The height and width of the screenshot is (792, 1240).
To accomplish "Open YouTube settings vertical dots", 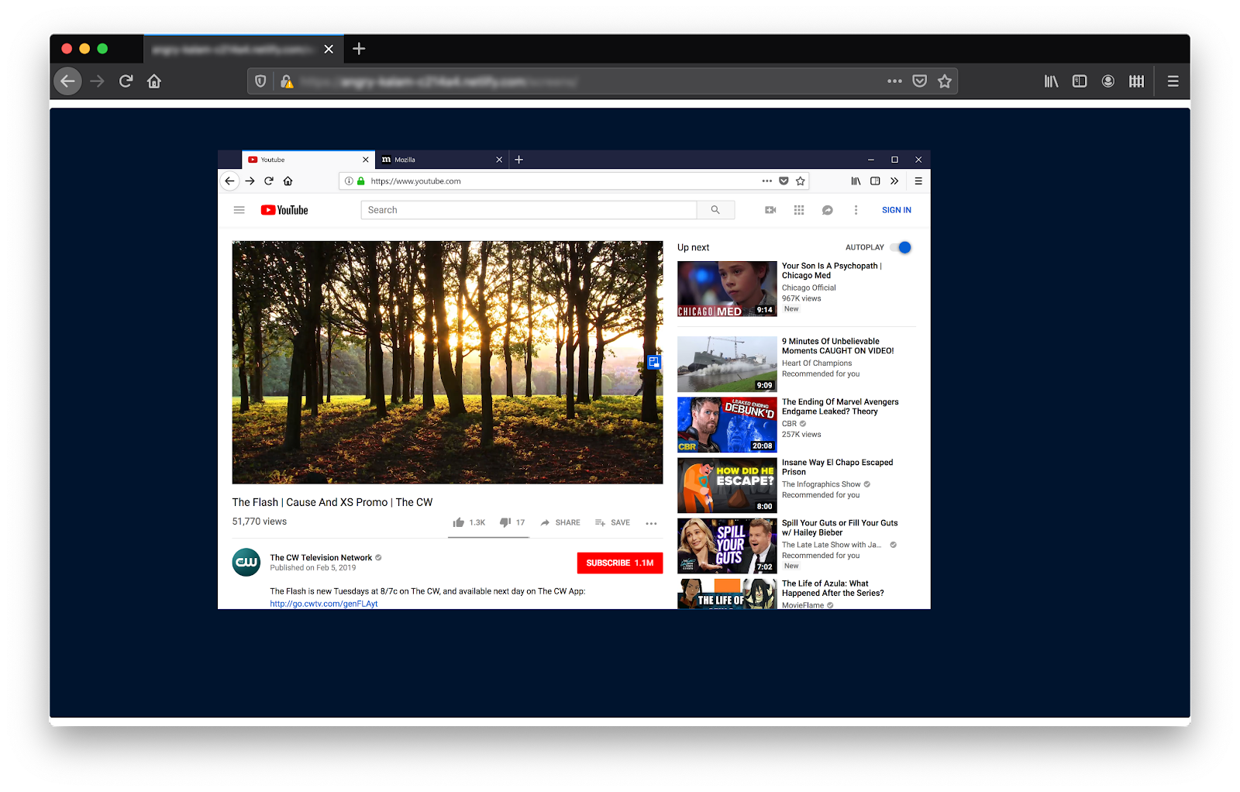I will coord(856,210).
